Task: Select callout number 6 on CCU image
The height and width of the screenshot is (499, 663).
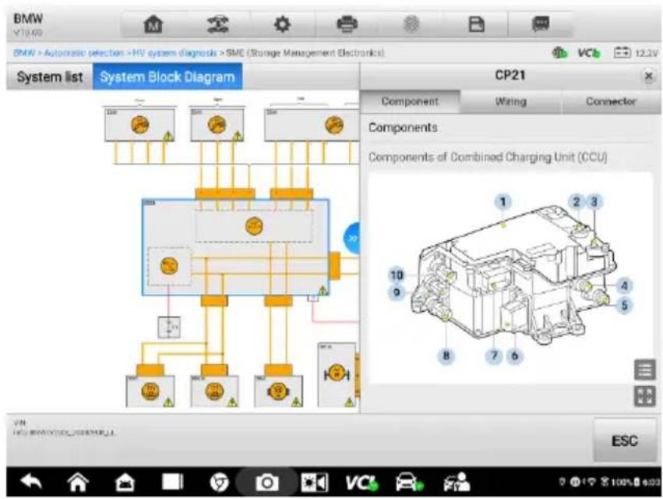Action: pos(515,356)
